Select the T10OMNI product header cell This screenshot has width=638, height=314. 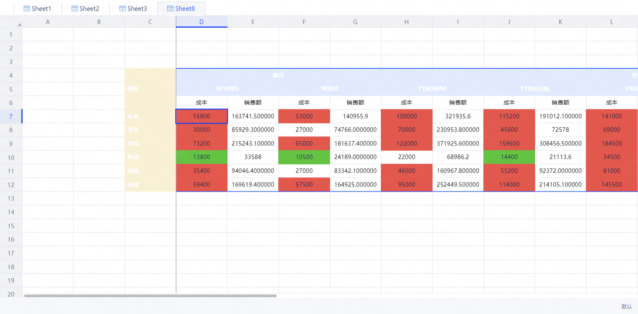(x=432, y=88)
